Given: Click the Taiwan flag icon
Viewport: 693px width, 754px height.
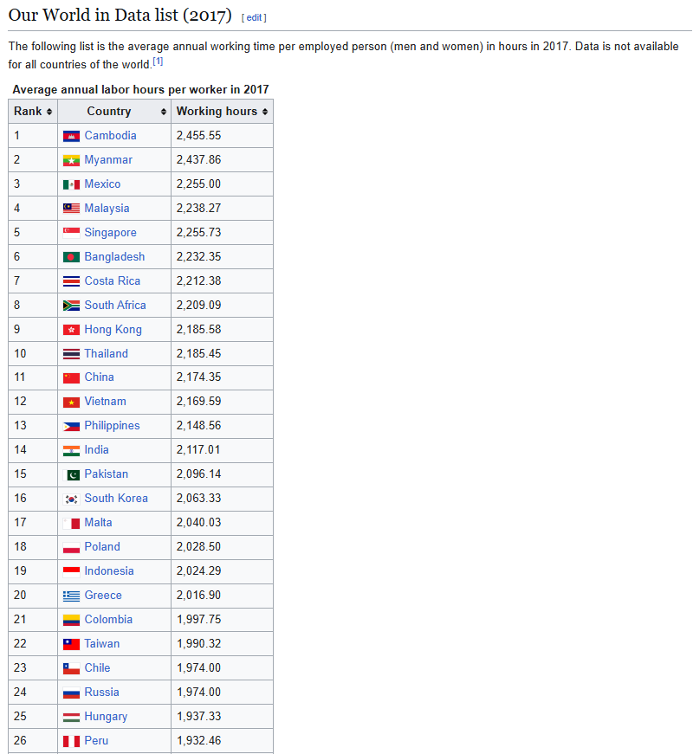Looking at the screenshot, I should click(x=71, y=644).
